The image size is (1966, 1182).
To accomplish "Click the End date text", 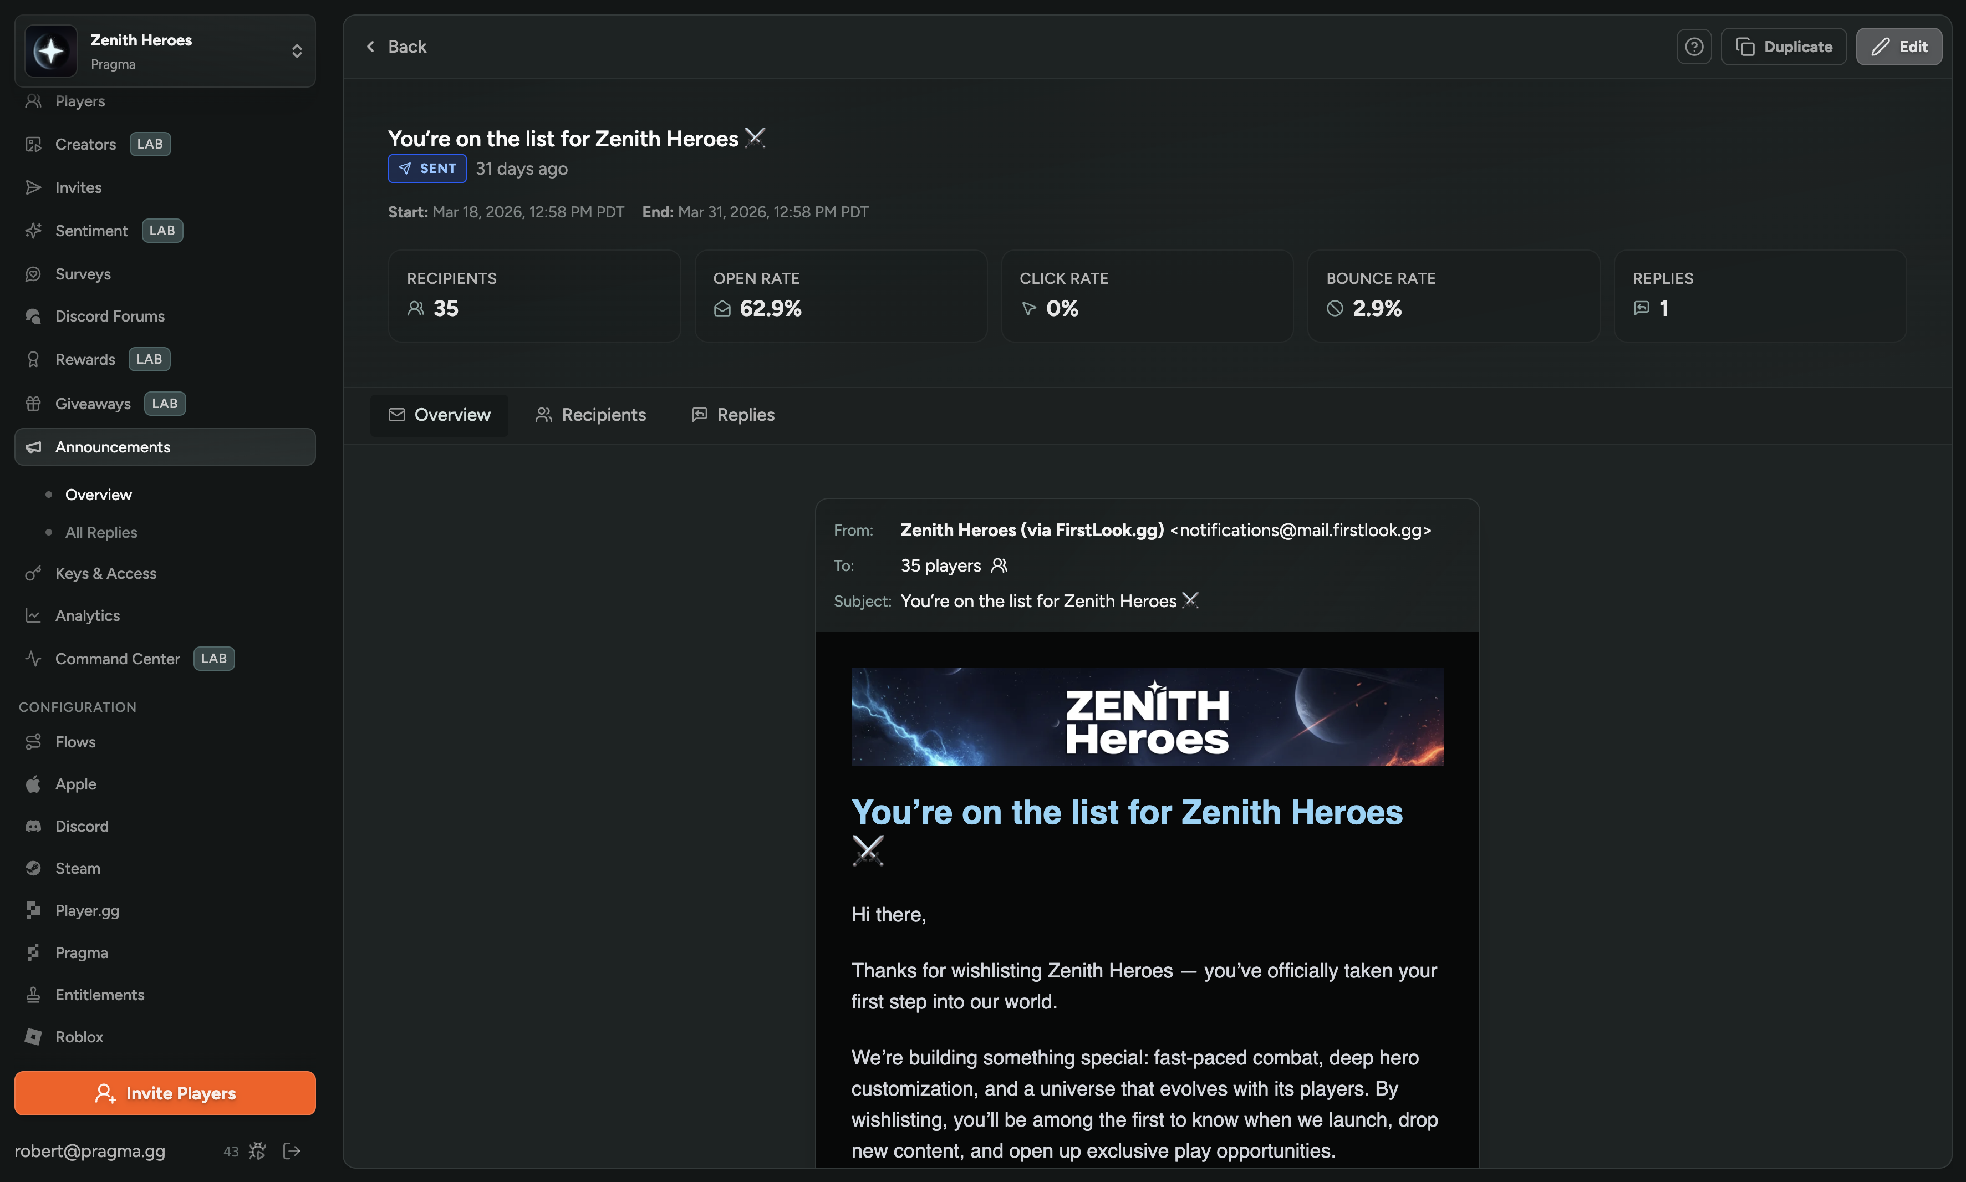I will (x=755, y=212).
